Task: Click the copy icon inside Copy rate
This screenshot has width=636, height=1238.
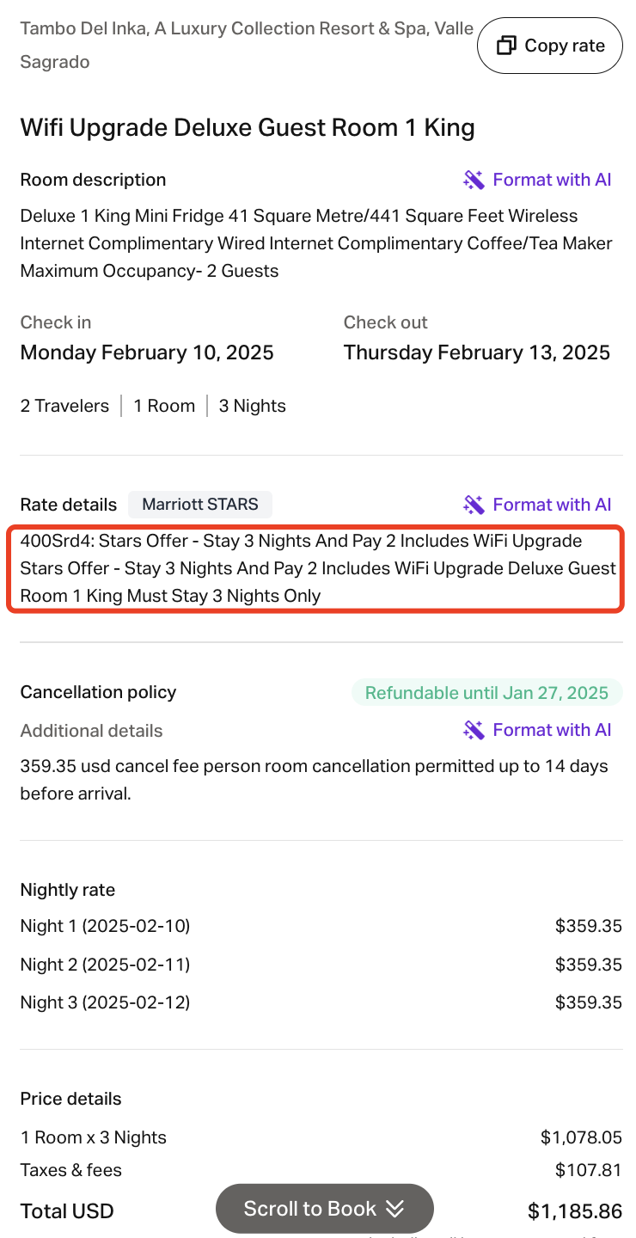Action: click(507, 46)
